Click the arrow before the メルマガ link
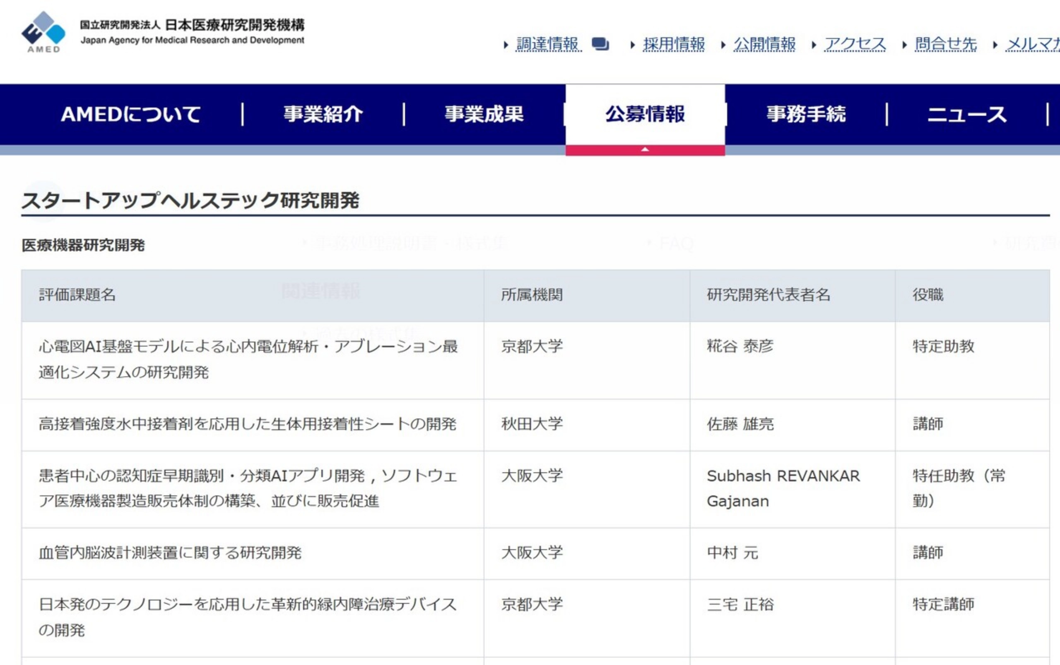 click(x=996, y=44)
